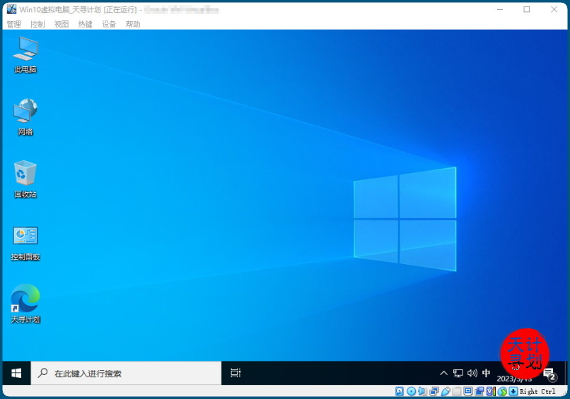Open the 控制 menu
The width and height of the screenshot is (570, 399).
click(37, 24)
